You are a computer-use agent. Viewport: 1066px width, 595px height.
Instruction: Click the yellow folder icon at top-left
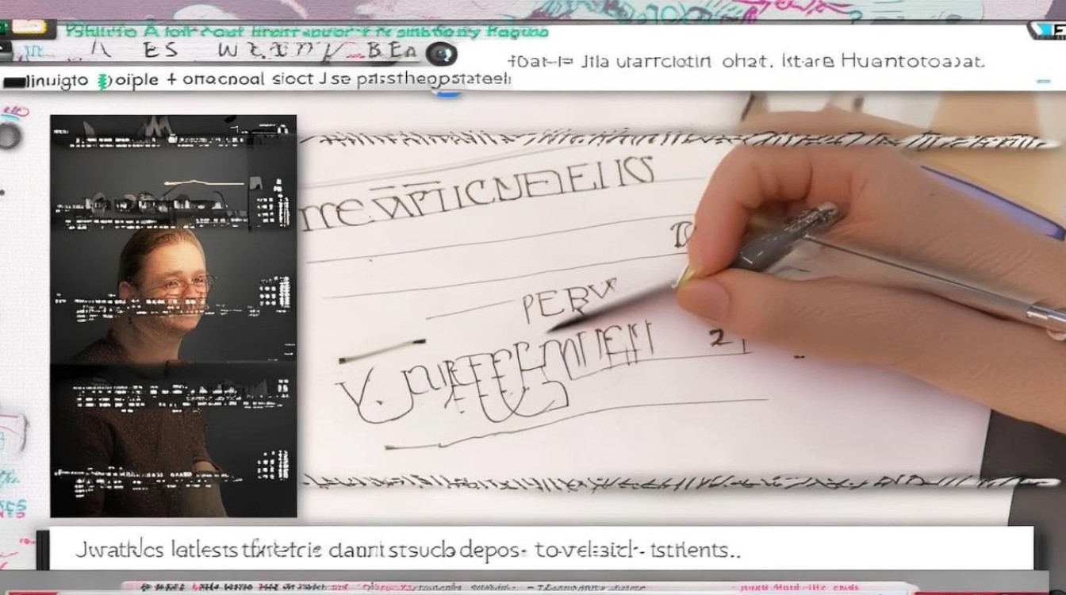(x=29, y=26)
